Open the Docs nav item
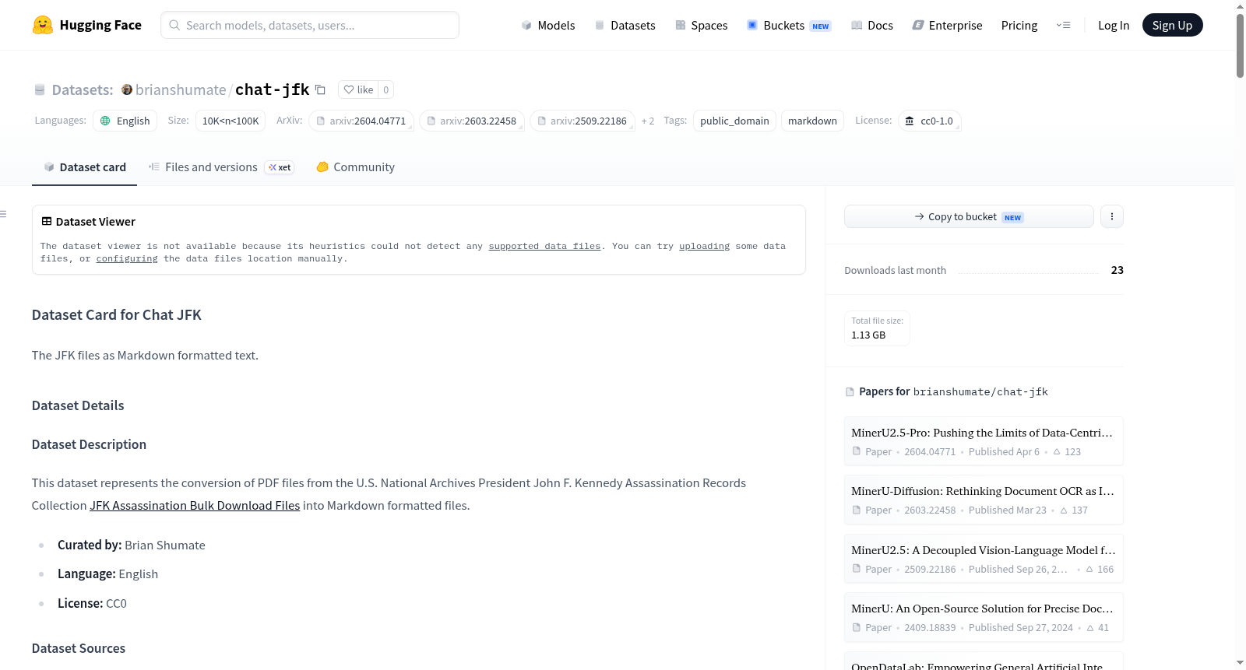Screen dimensions: 1246x670 click(x=872, y=25)
